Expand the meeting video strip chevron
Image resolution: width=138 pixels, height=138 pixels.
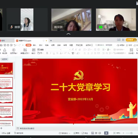pyautogui.click(x=68, y=34)
